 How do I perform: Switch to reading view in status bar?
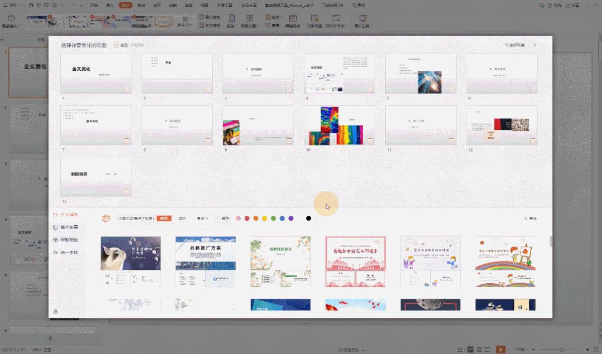point(487,350)
